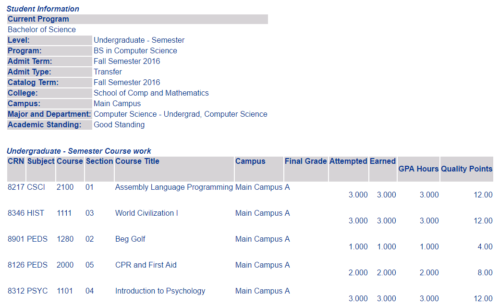Screen dimensions: 499x307
Task: Select the Final Grade column header
Action: coord(306,161)
